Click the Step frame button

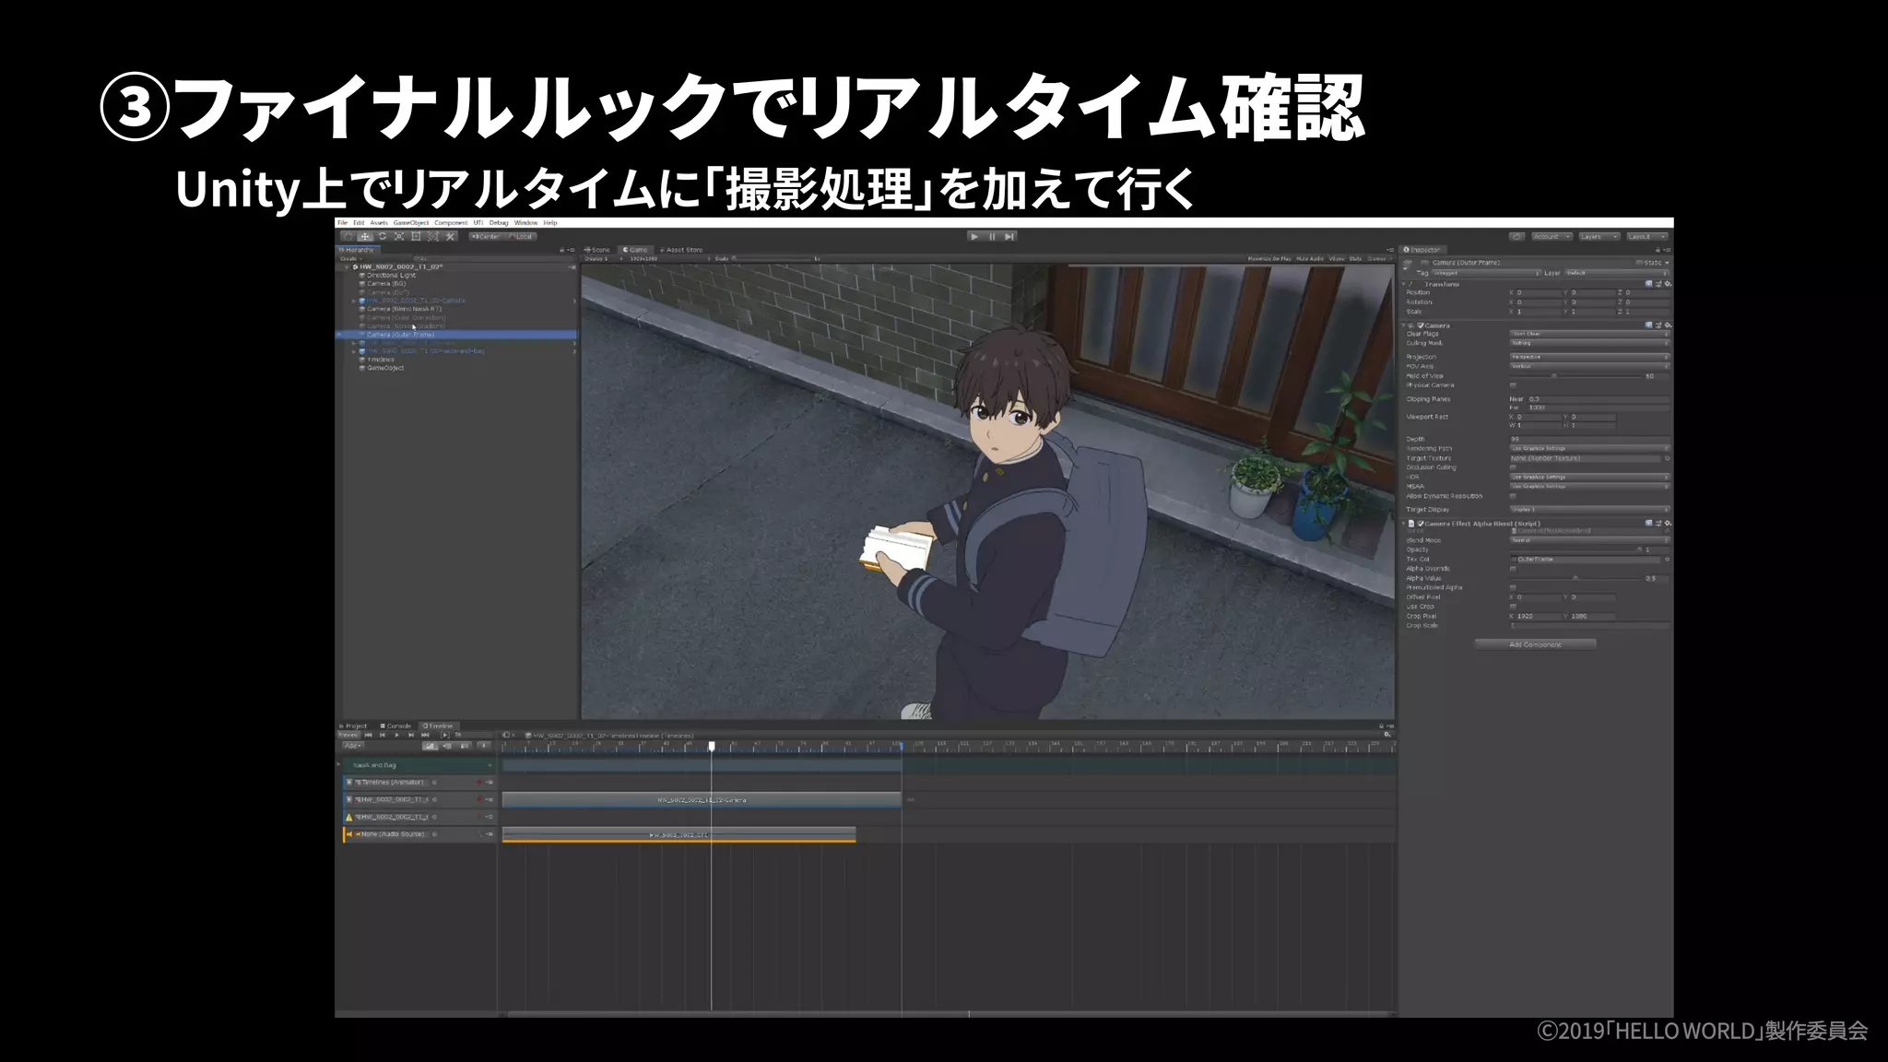click(1009, 237)
